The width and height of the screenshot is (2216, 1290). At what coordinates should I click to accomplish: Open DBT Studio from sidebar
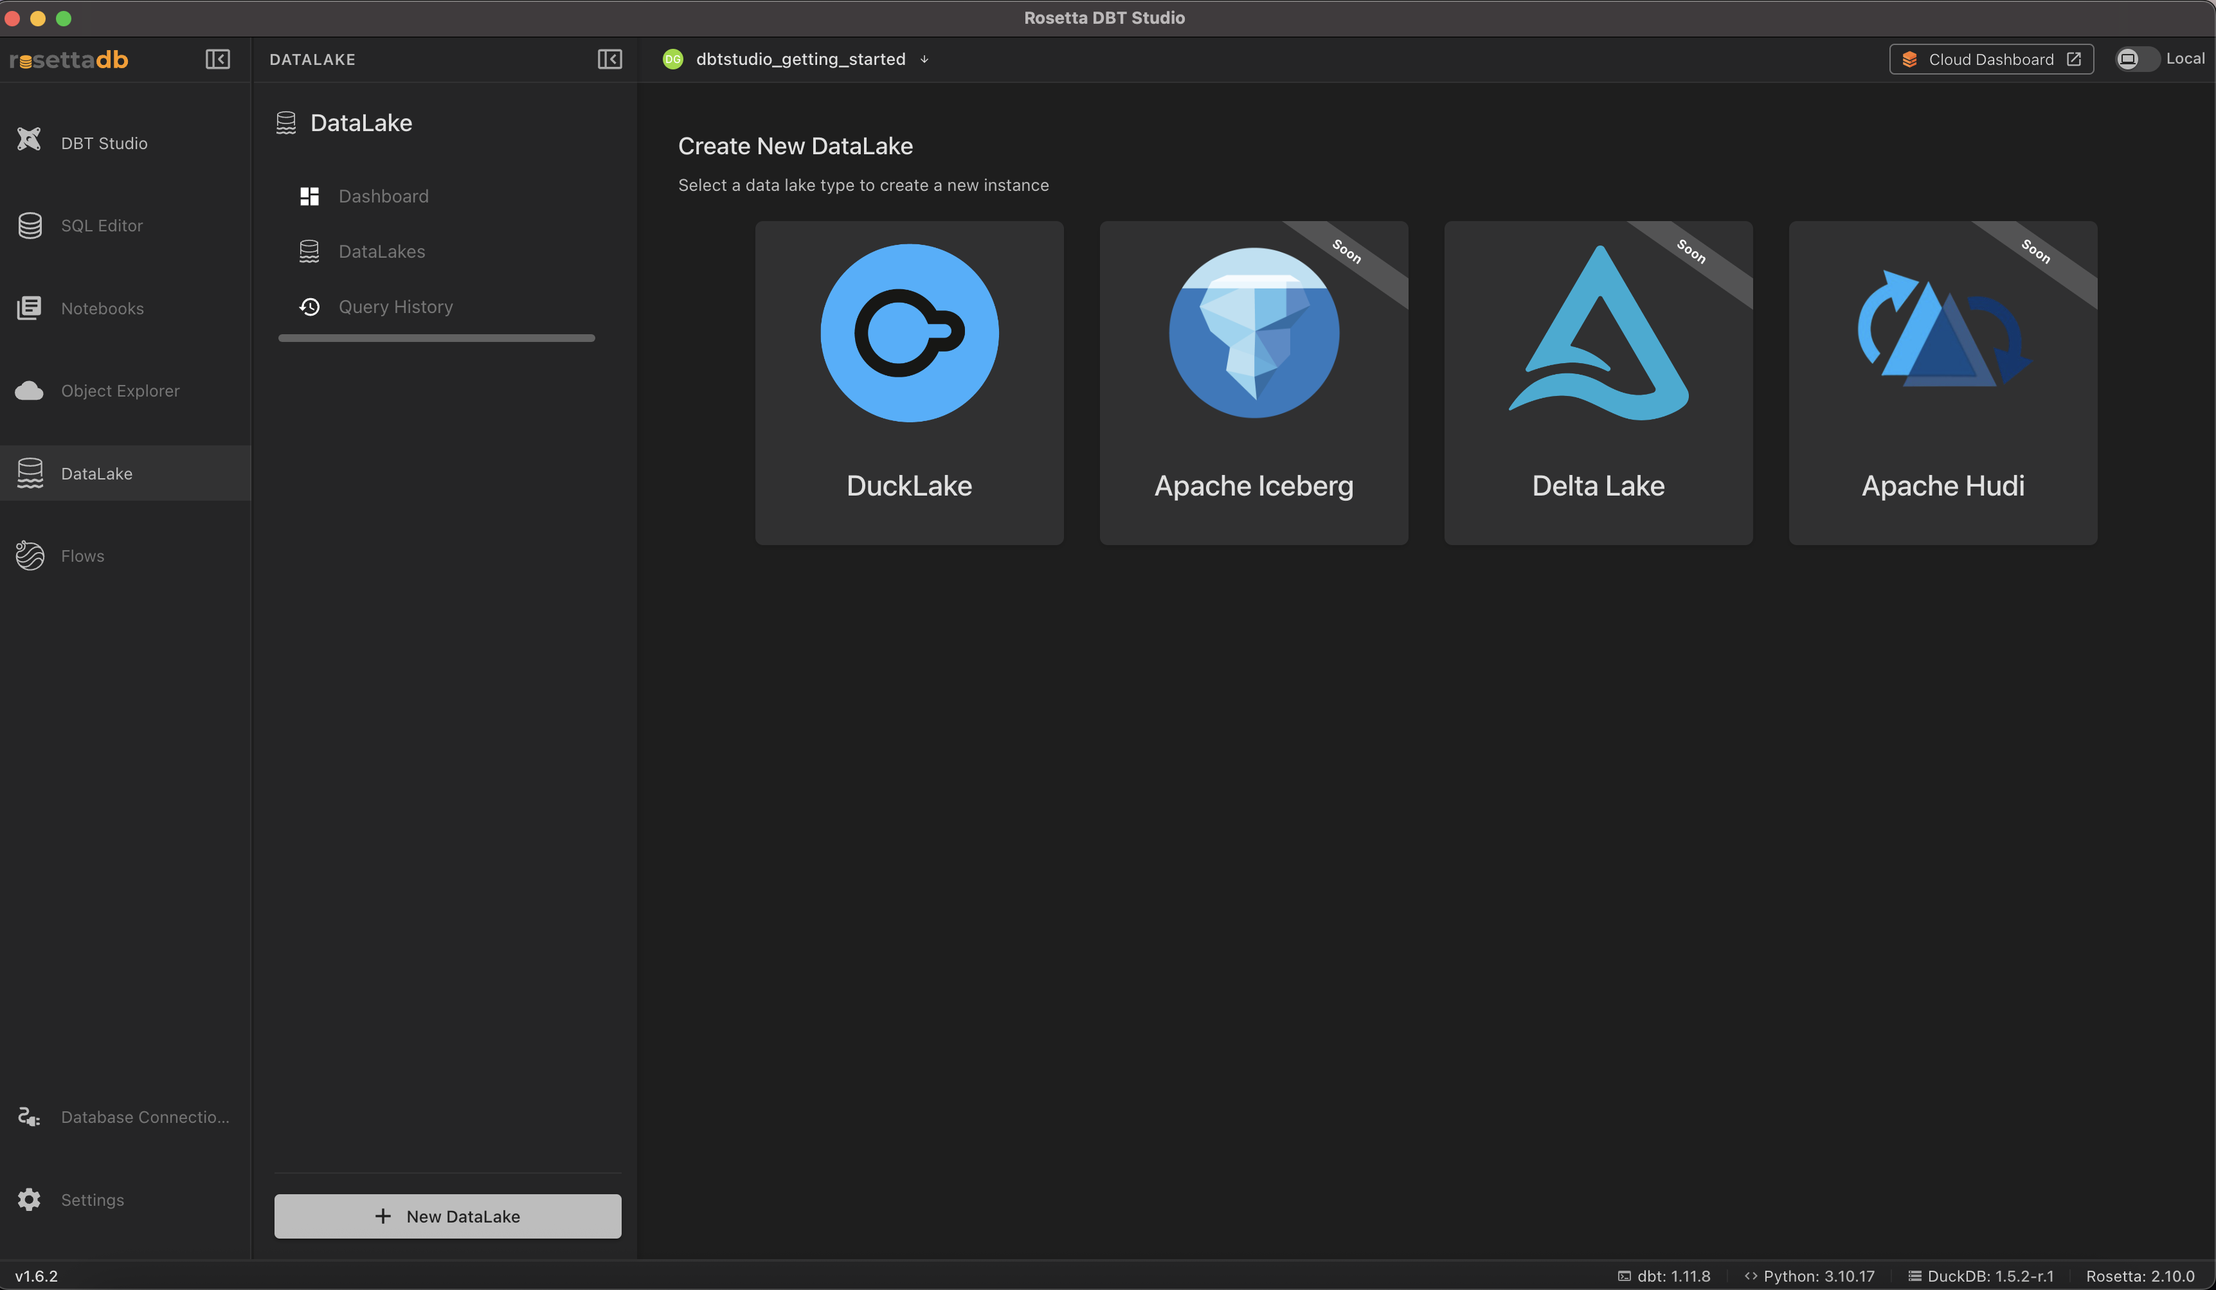tap(125, 143)
